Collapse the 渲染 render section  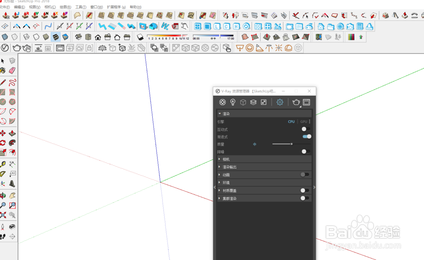coord(220,113)
